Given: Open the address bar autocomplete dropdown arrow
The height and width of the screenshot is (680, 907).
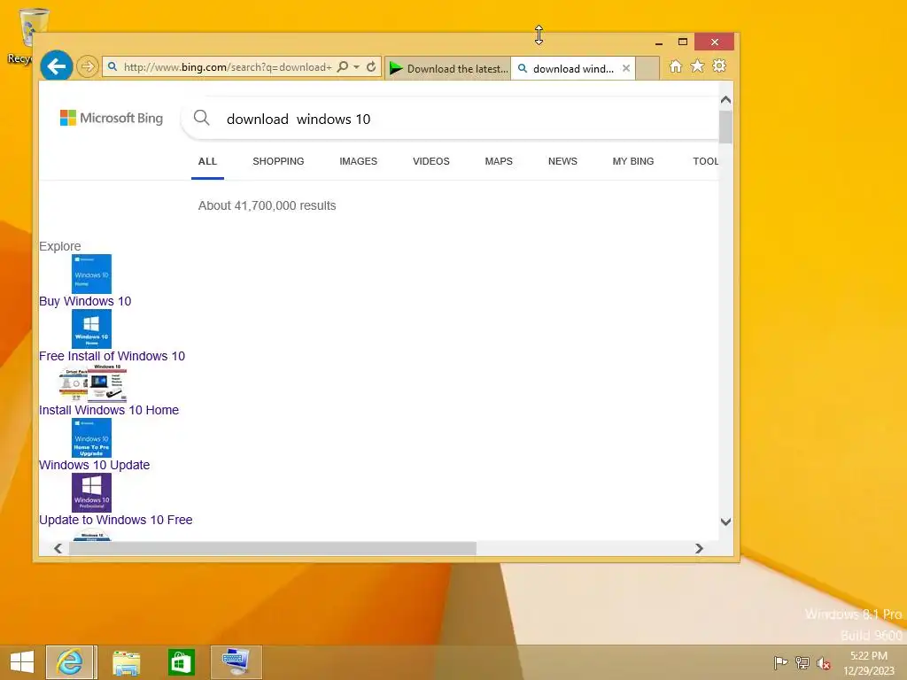Looking at the screenshot, I should 356,66.
